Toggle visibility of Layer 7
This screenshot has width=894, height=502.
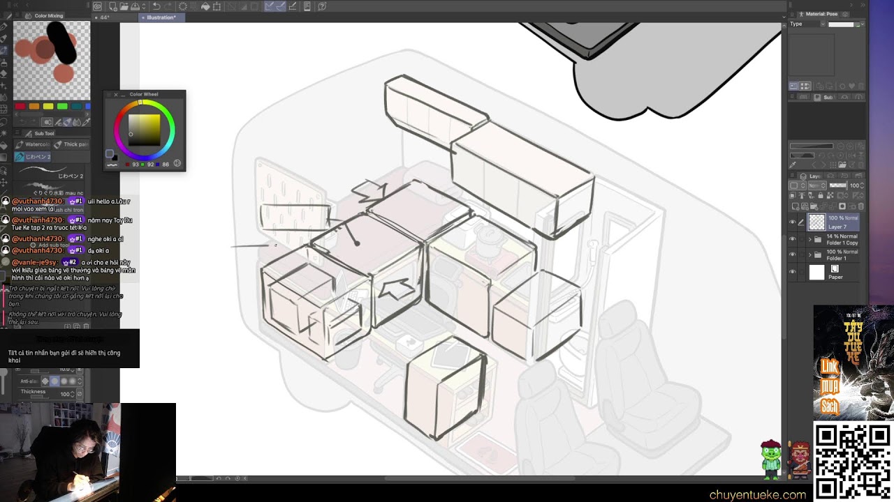792,222
